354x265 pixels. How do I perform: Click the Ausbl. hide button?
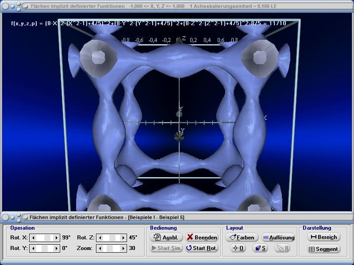coord(166,237)
